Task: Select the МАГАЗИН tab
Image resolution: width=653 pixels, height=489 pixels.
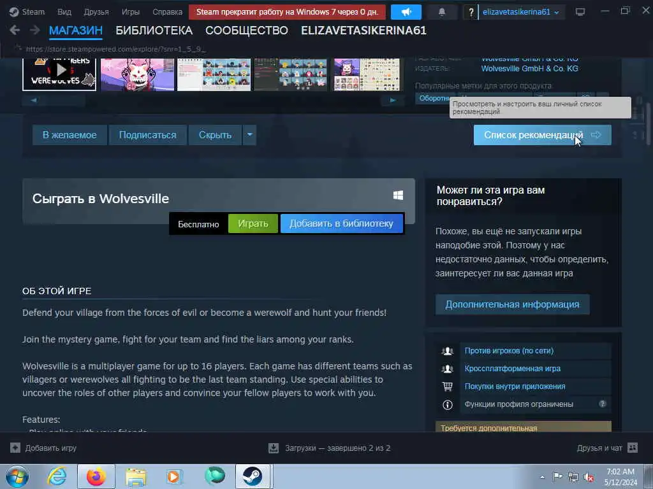Action: coord(76,31)
